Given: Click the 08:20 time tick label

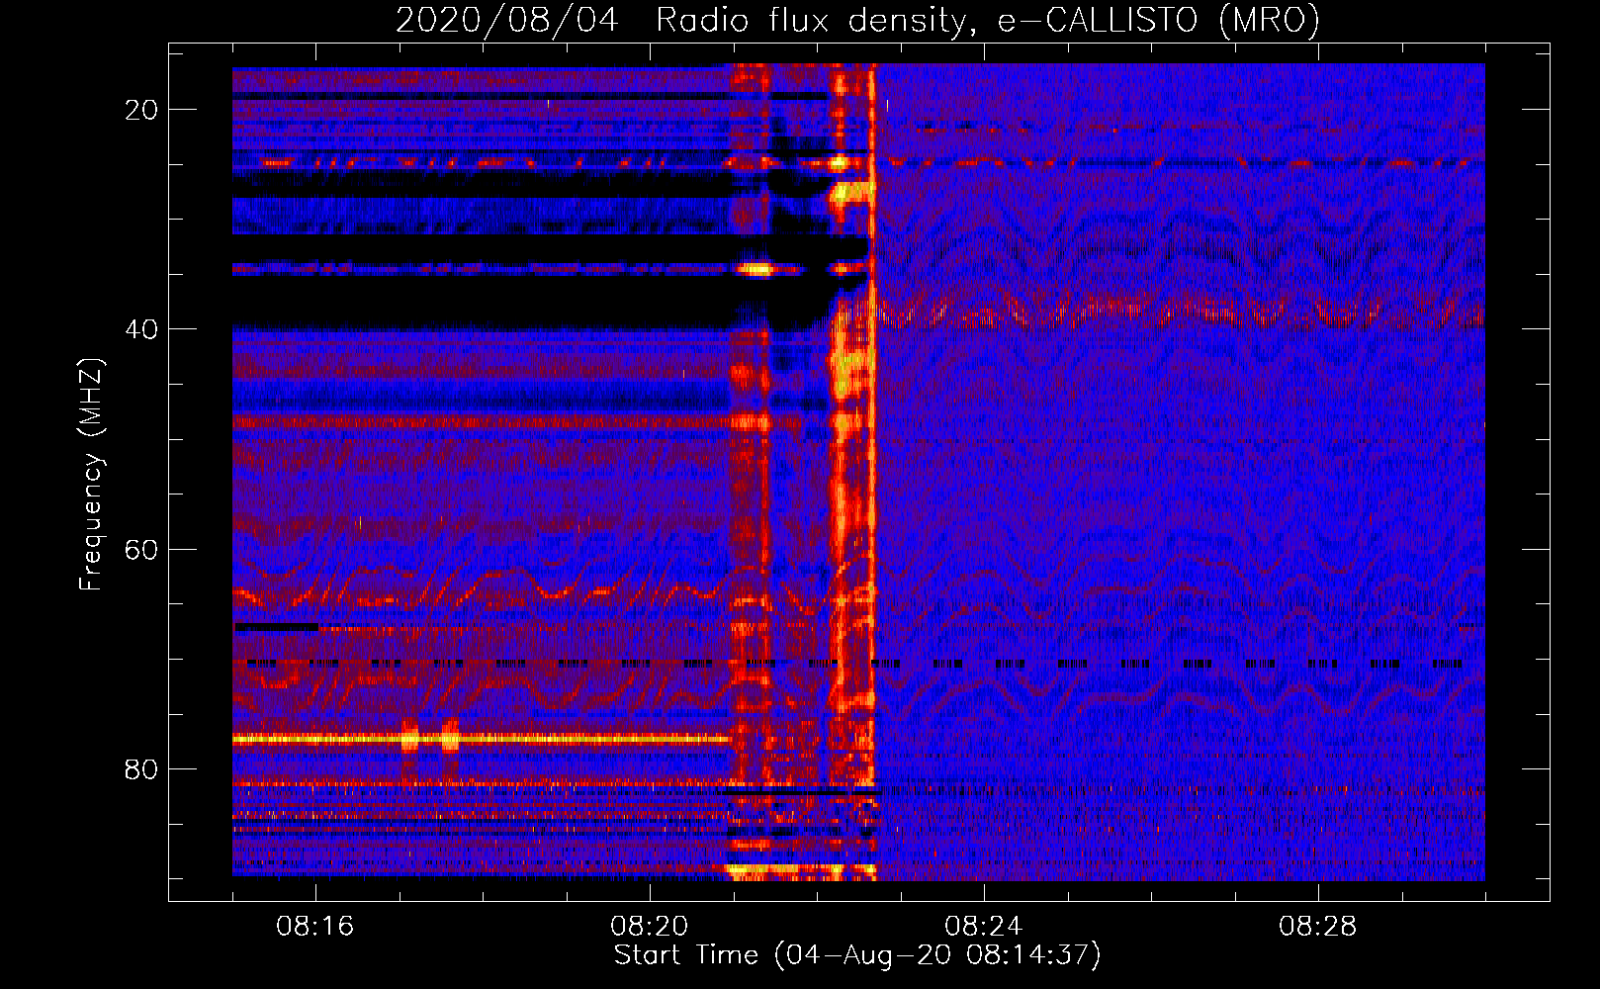Looking at the screenshot, I should click(x=650, y=927).
